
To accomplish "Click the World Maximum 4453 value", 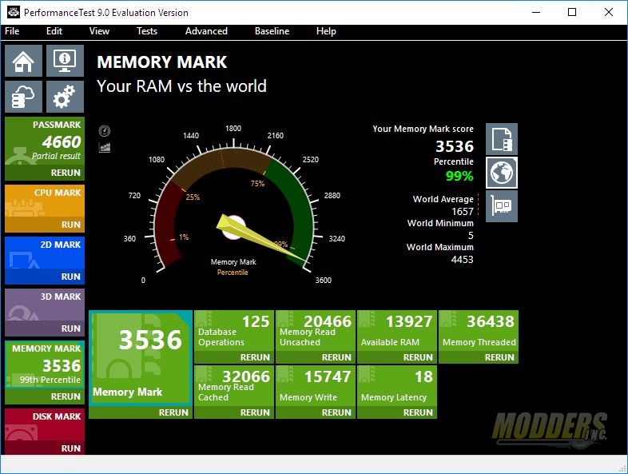I will tap(462, 260).
